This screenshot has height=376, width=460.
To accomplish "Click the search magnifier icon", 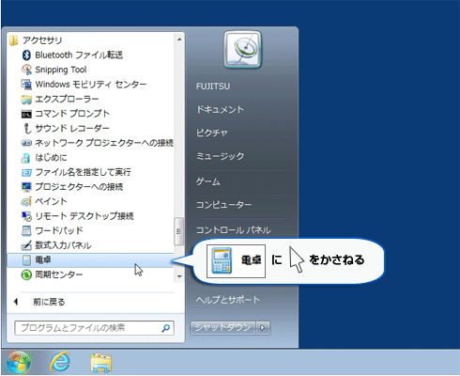I will point(165,328).
